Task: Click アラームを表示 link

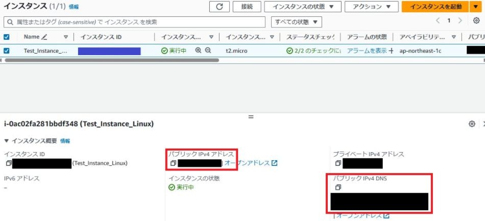Action: [367, 51]
